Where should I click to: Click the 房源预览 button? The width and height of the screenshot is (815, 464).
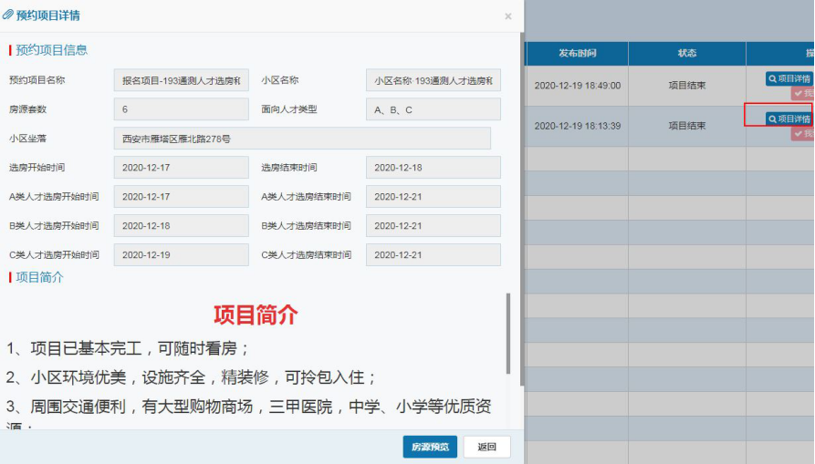430,447
